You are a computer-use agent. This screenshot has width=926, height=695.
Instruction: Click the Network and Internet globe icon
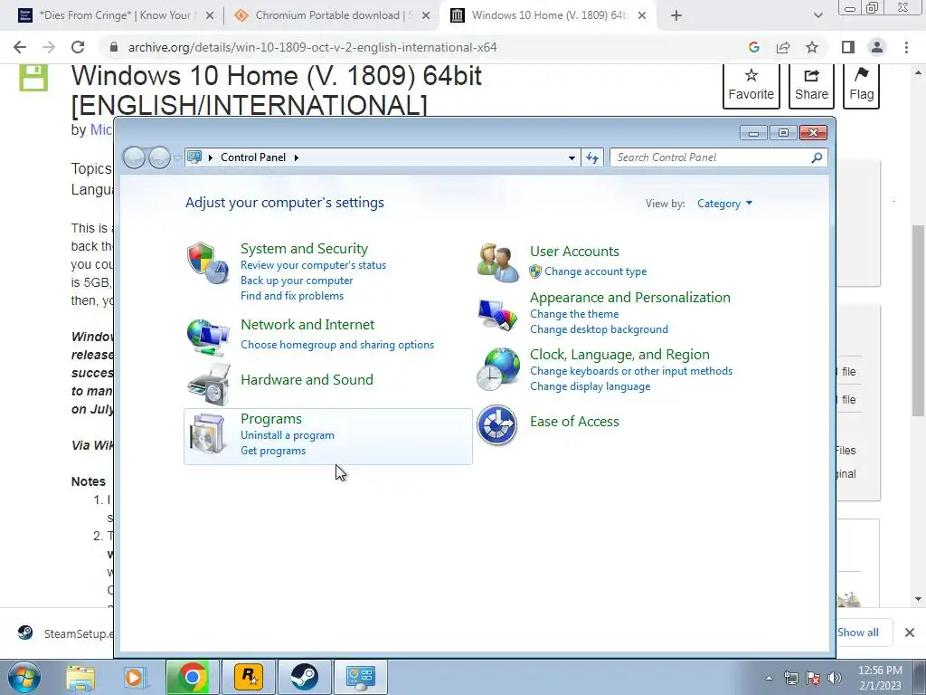207,338
